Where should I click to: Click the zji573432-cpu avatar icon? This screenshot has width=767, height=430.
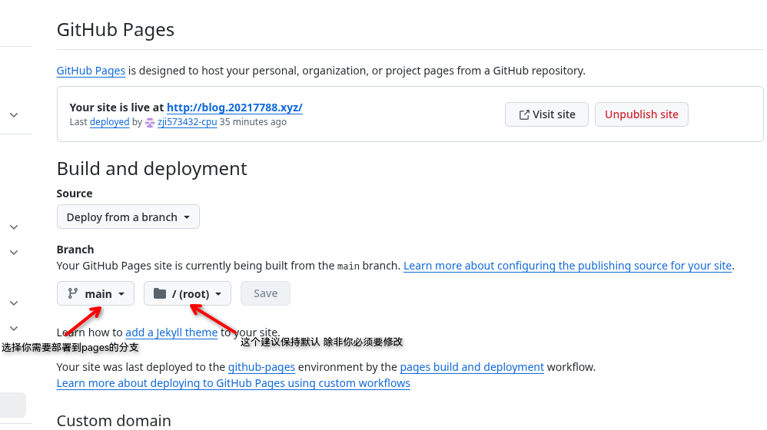point(150,123)
